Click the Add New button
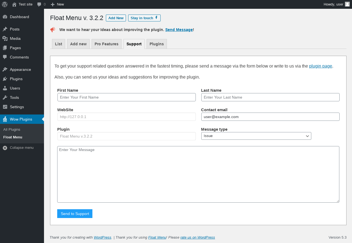The image size is (352, 243). 116,18
